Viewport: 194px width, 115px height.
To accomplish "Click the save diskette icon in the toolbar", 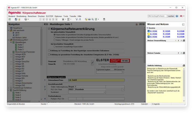I will click(16, 19).
